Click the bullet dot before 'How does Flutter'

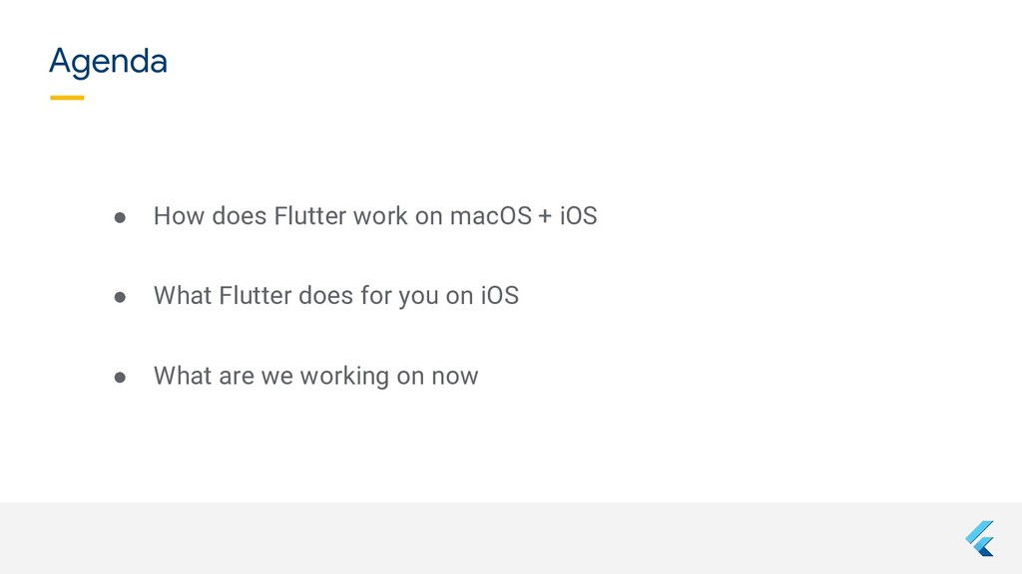coord(120,217)
